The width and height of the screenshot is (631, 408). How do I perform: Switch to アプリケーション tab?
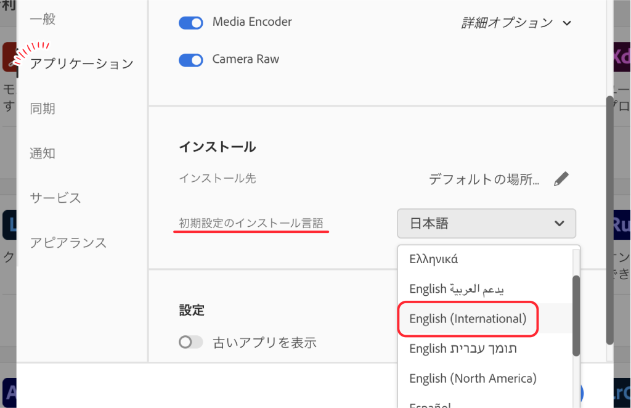(x=82, y=63)
